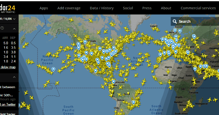Collapse the ARR/DEP airport delay panel
The width and height of the screenshot is (219, 115).
[14, 29]
